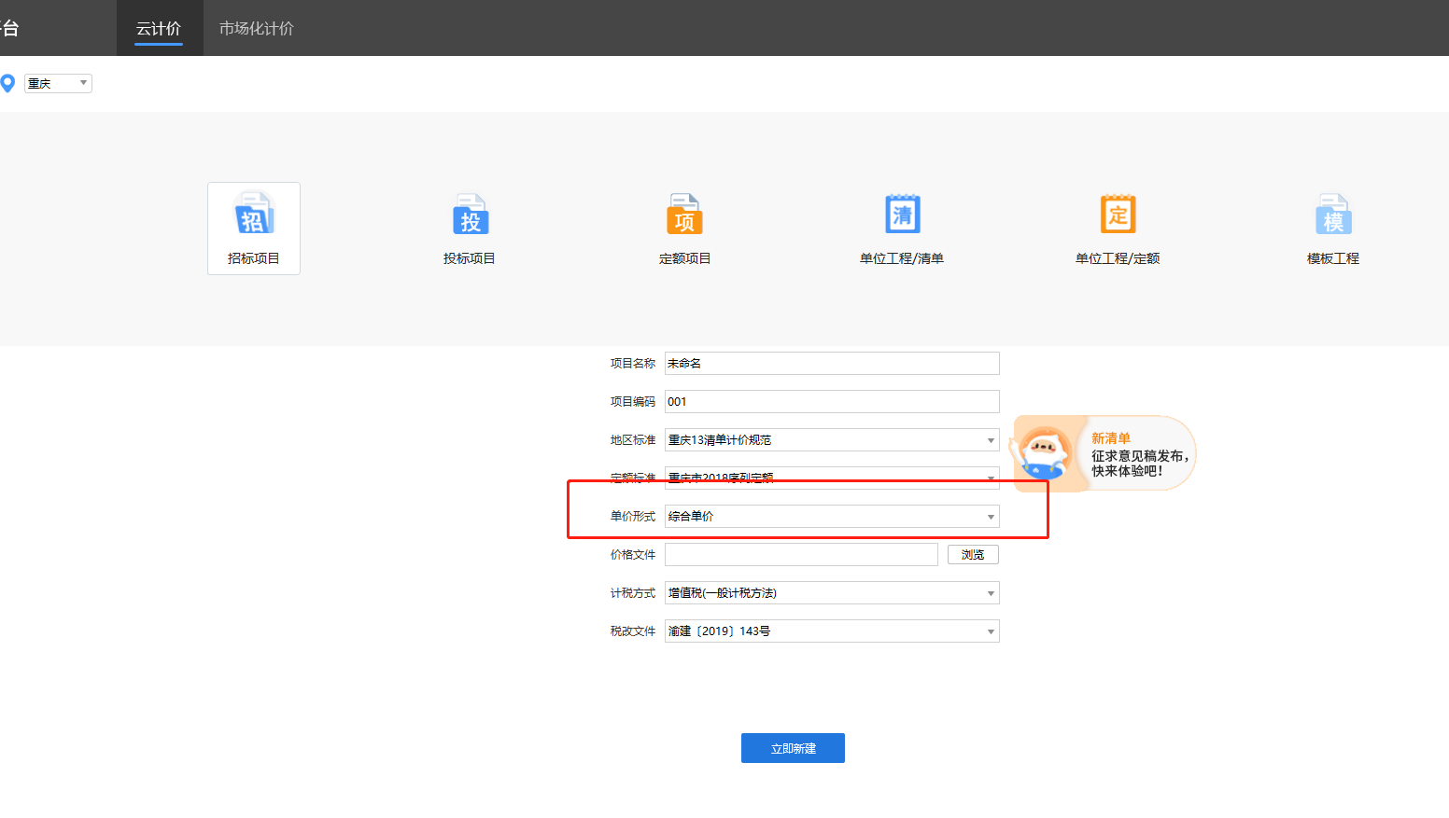1449x818 pixels.
Task: Click the 价格文件 label
Action: (633, 554)
